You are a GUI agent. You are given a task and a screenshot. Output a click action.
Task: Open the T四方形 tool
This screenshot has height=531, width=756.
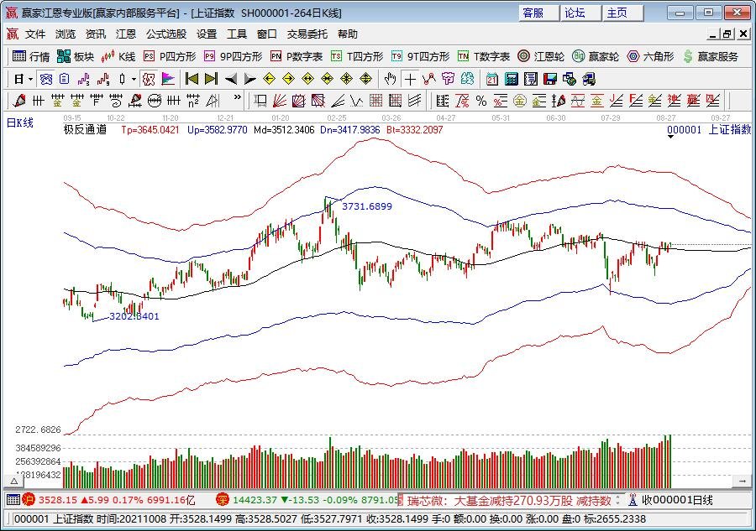coord(357,56)
